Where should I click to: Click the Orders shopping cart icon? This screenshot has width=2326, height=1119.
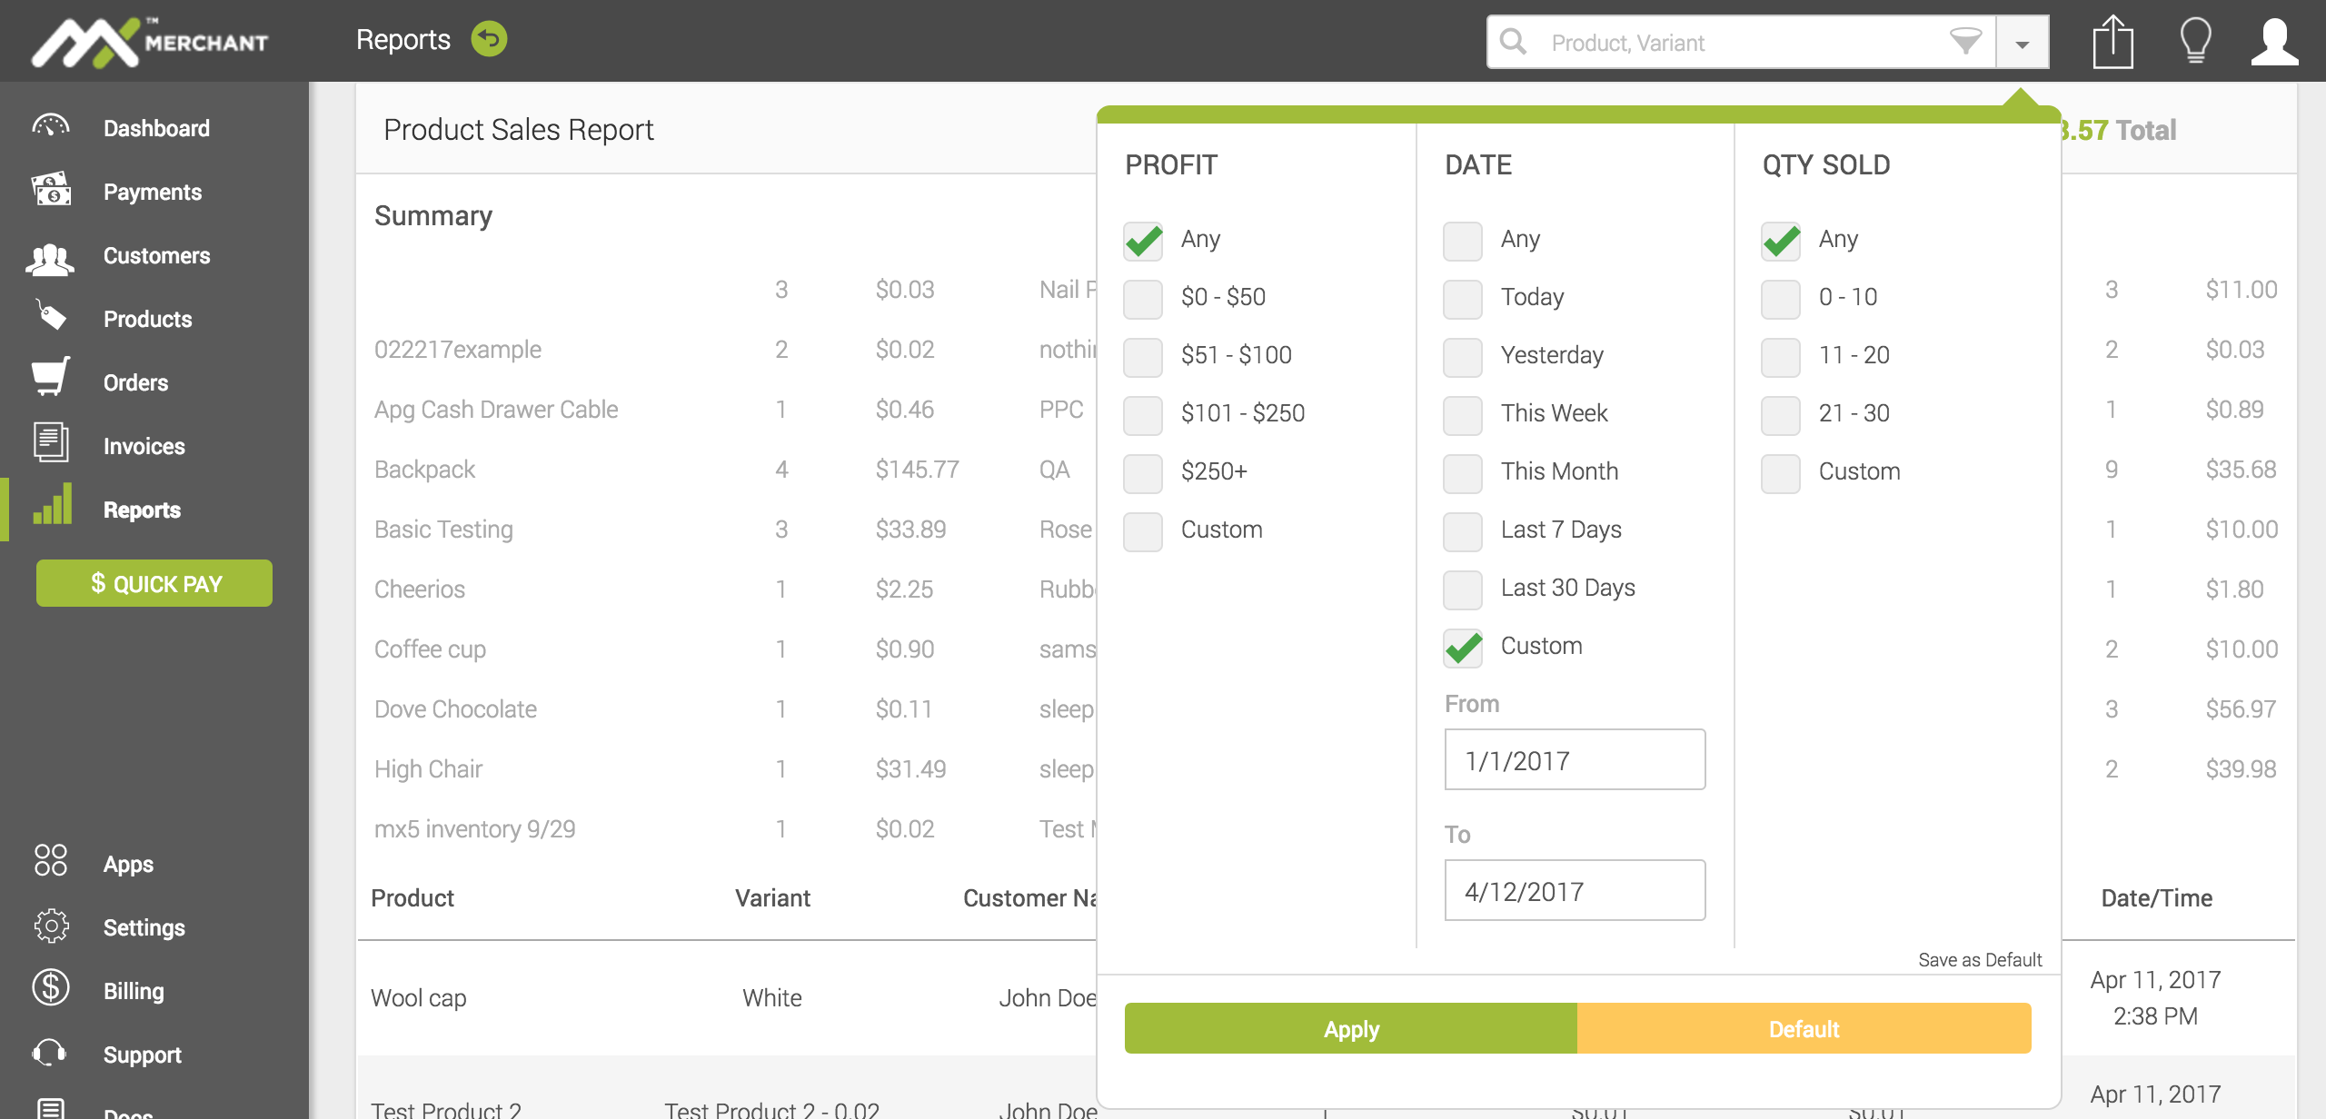pyautogui.click(x=51, y=377)
